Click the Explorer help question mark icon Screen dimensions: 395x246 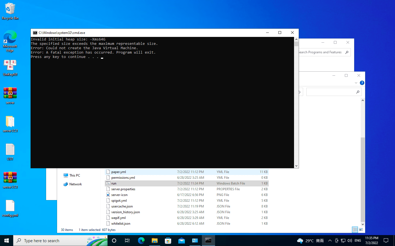coord(362,83)
